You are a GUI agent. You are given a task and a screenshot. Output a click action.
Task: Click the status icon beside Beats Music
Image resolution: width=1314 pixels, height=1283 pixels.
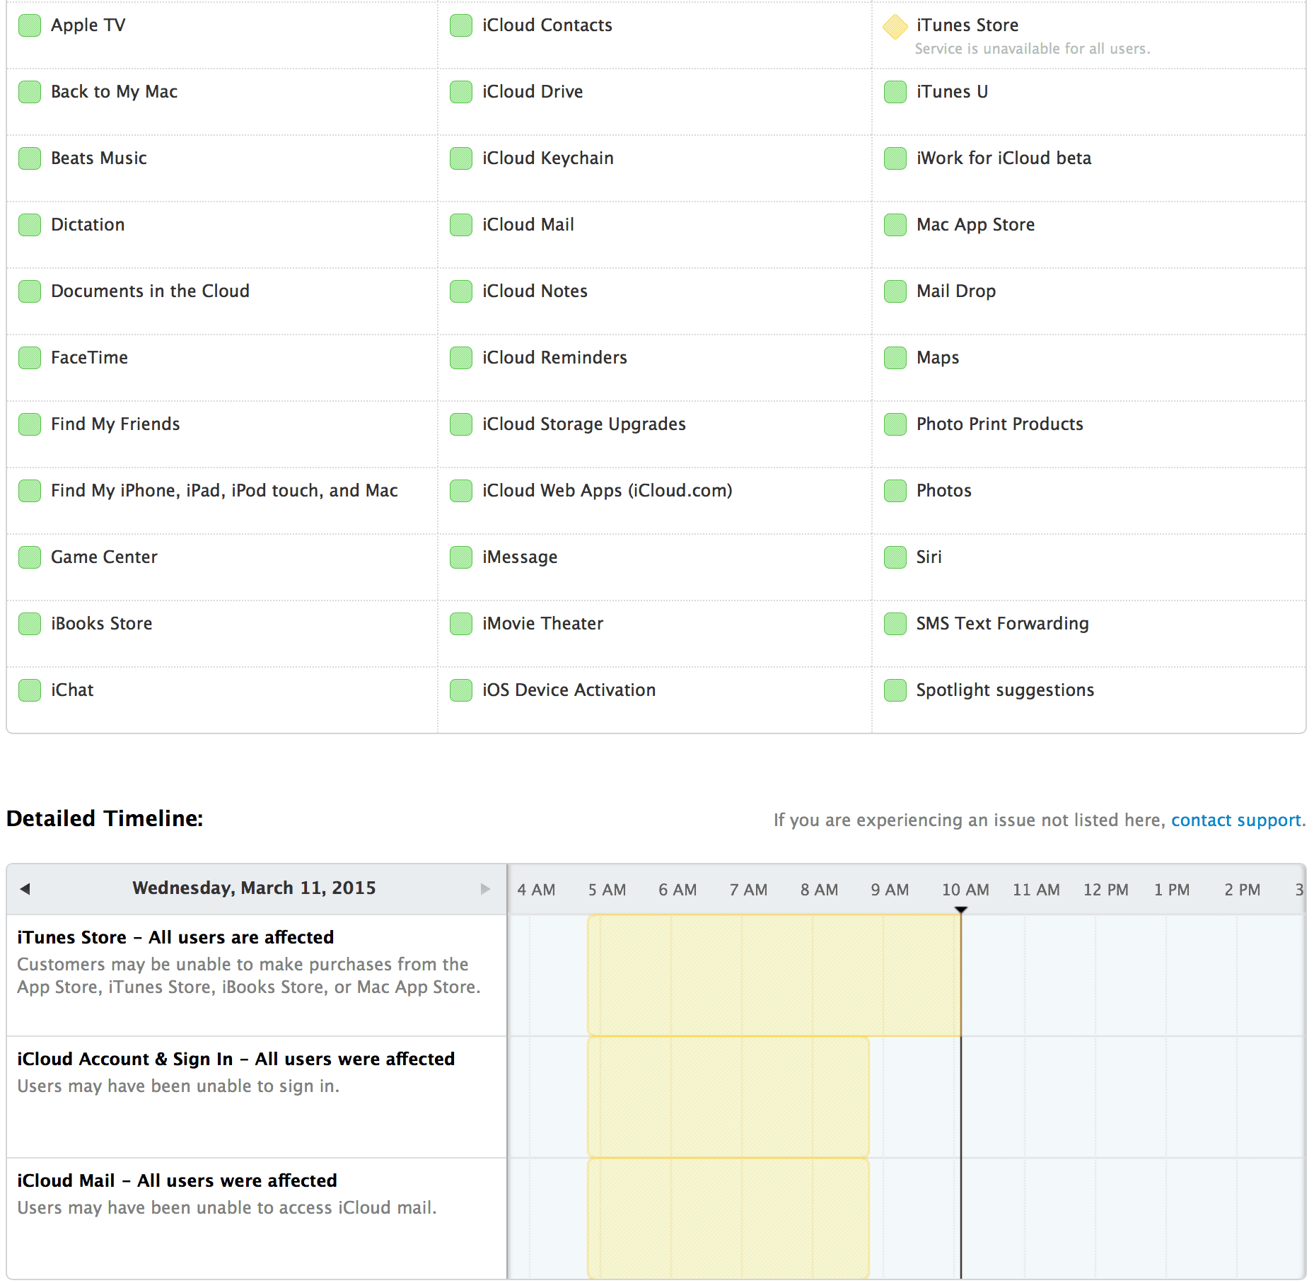30,158
